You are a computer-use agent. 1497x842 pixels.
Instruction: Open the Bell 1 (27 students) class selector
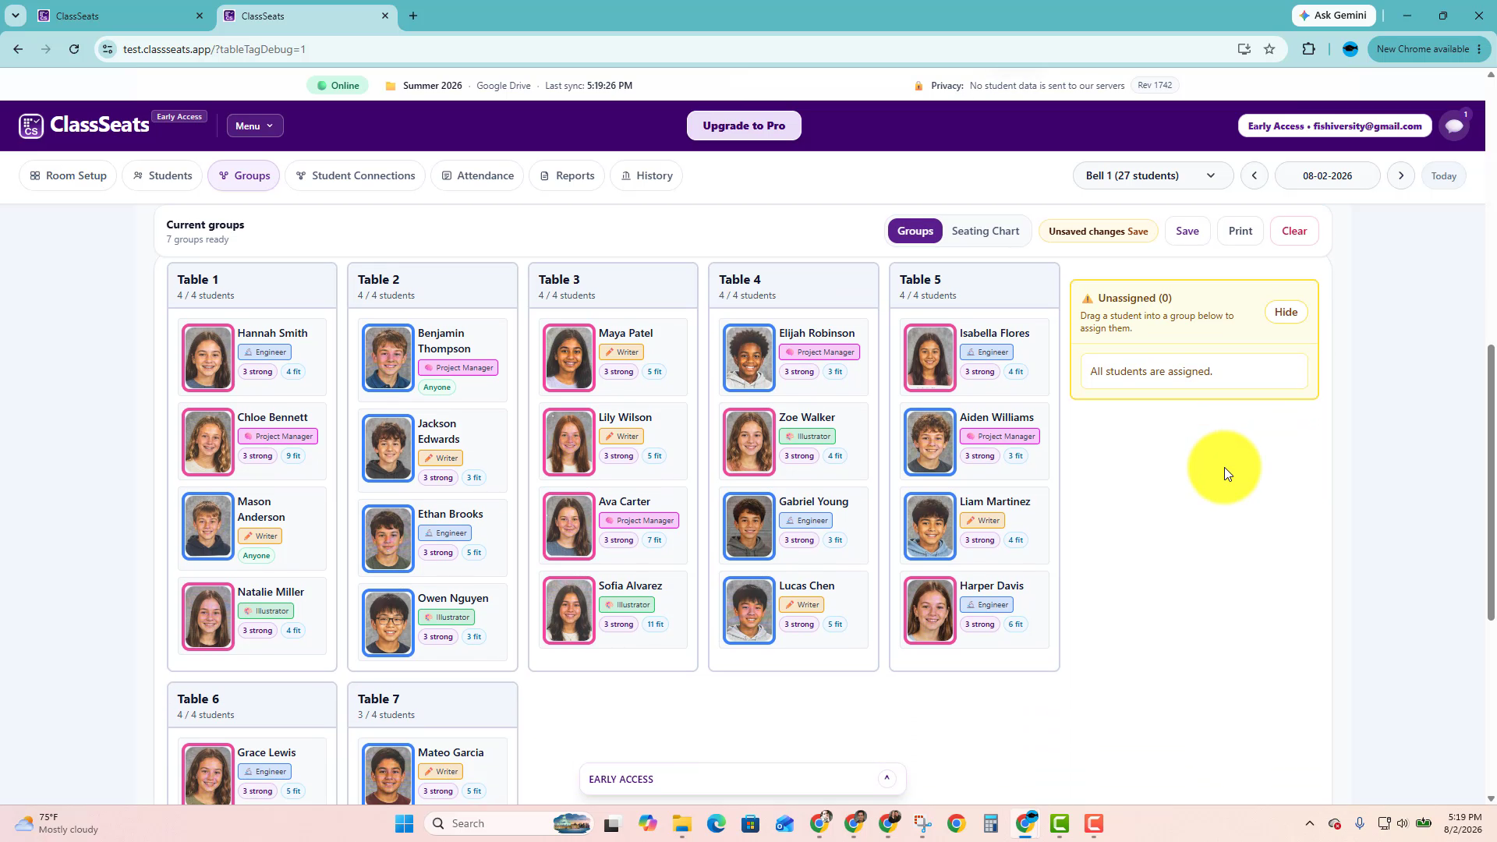[x=1152, y=175]
